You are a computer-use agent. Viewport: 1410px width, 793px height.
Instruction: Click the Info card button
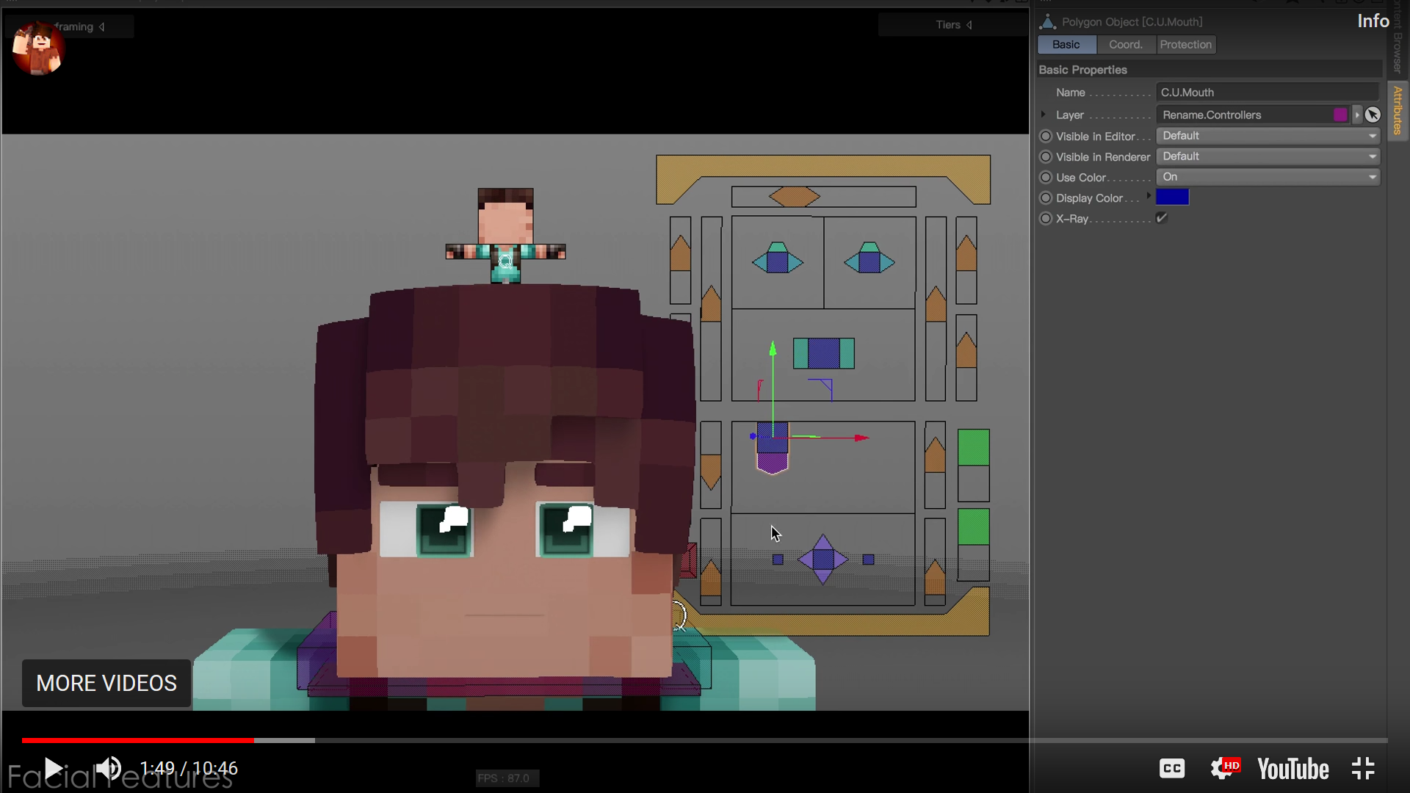tap(1373, 21)
